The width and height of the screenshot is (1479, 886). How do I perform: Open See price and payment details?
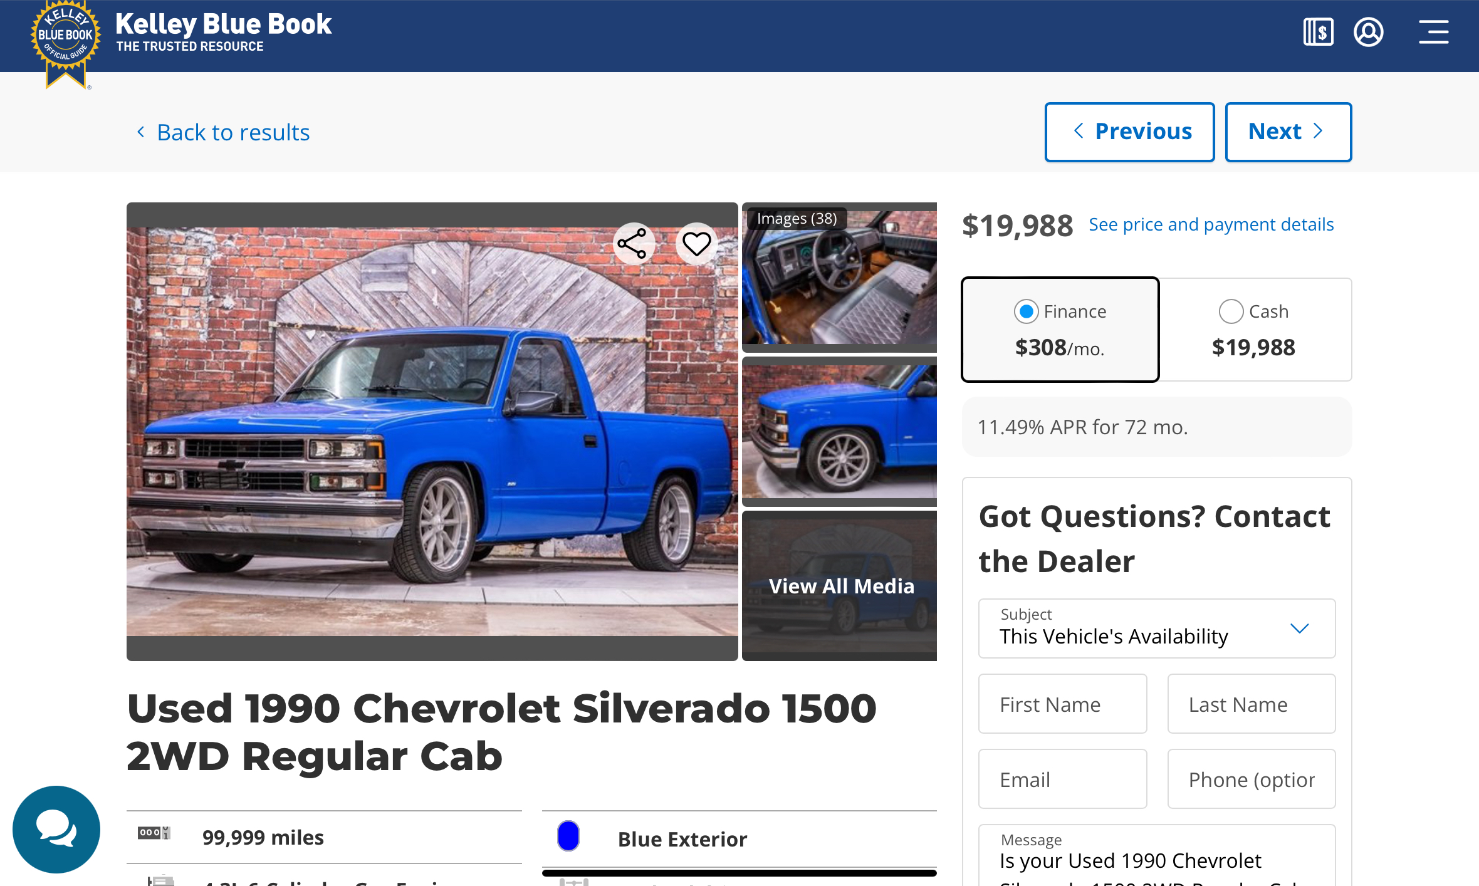tap(1211, 224)
